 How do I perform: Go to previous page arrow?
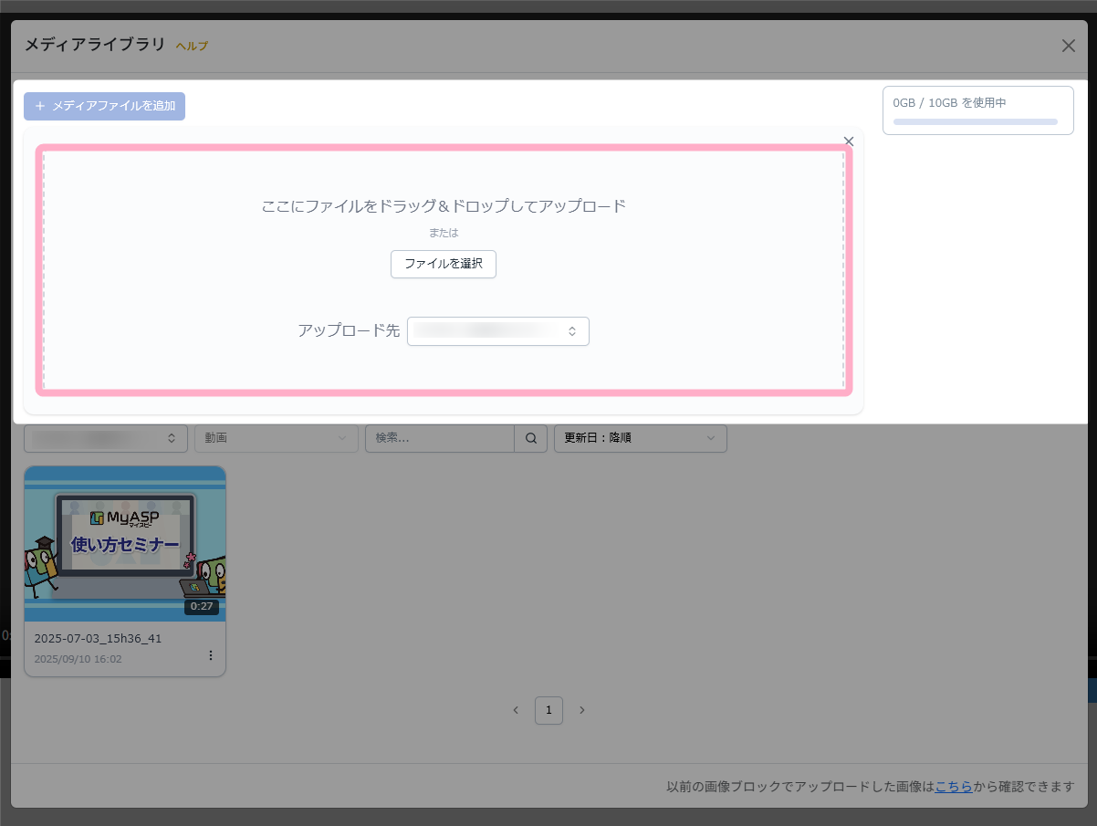coord(516,710)
